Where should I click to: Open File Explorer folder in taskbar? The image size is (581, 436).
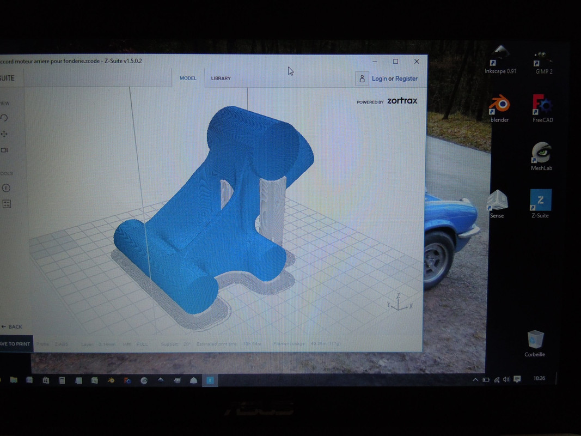click(14, 380)
